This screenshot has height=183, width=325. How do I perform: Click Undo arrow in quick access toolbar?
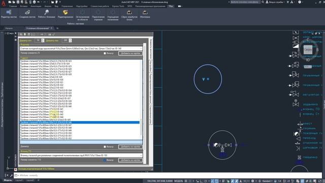[x=39, y=2]
